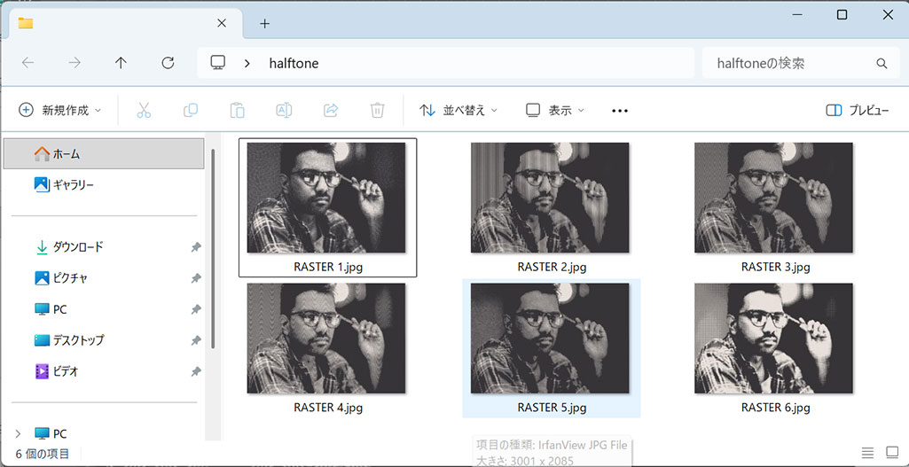
Task: Add a new tab with plus
Action: click(x=264, y=23)
